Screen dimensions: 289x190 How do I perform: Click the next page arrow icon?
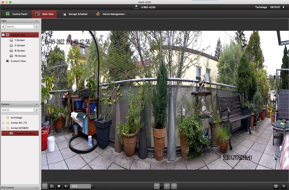174,186
